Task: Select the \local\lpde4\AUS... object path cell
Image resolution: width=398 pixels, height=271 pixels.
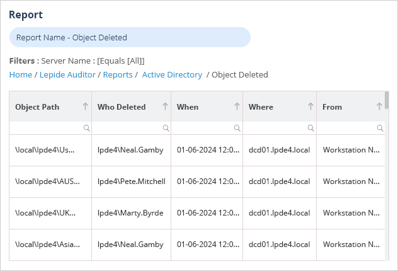Action: (50, 182)
